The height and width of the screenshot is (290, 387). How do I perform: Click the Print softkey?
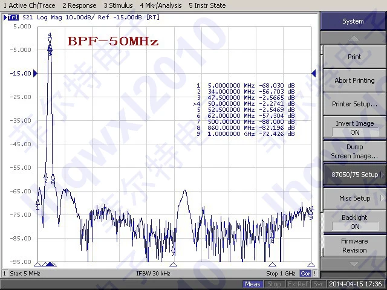(x=354, y=57)
